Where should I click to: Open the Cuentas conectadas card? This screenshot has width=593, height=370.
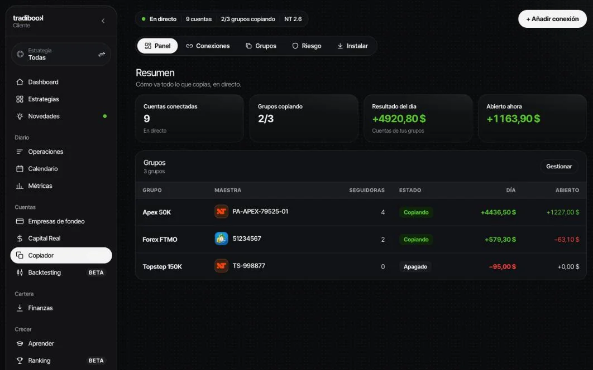click(189, 118)
